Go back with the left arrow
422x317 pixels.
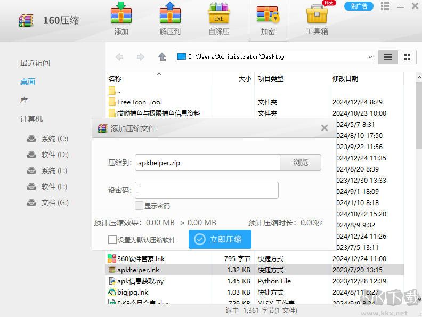(119, 57)
